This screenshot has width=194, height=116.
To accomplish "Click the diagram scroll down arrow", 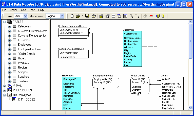I will [190, 108].
